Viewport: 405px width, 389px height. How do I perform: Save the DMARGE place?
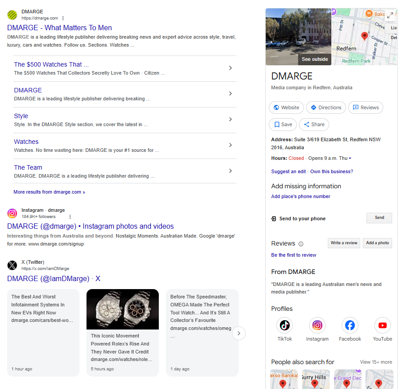tap(283, 125)
